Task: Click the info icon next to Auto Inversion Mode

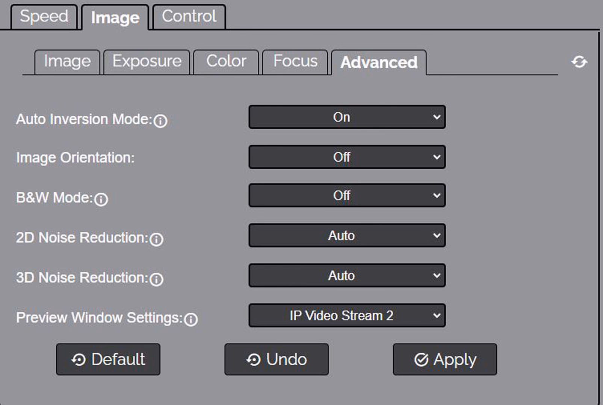Action: (x=160, y=121)
